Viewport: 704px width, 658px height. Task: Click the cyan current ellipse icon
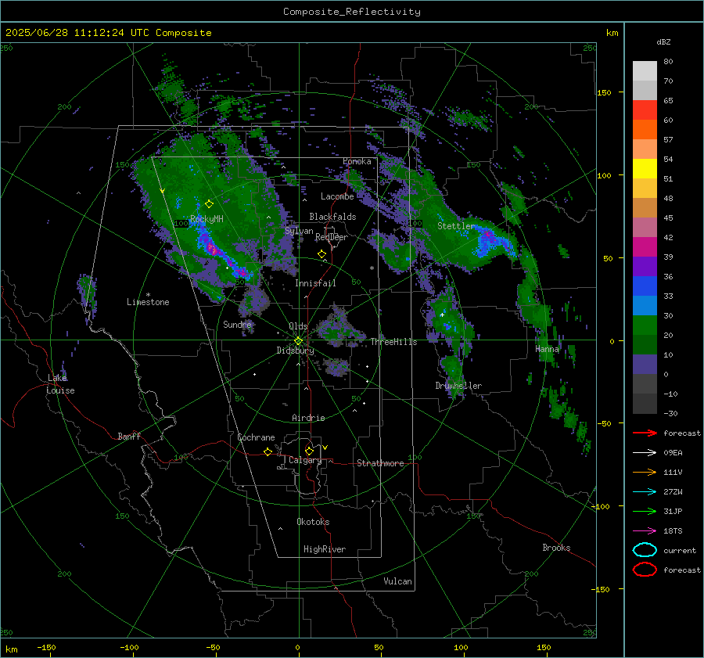(x=645, y=550)
